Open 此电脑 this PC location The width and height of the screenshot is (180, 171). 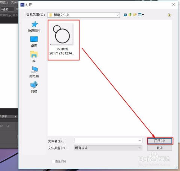pyautogui.click(x=34, y=72)
